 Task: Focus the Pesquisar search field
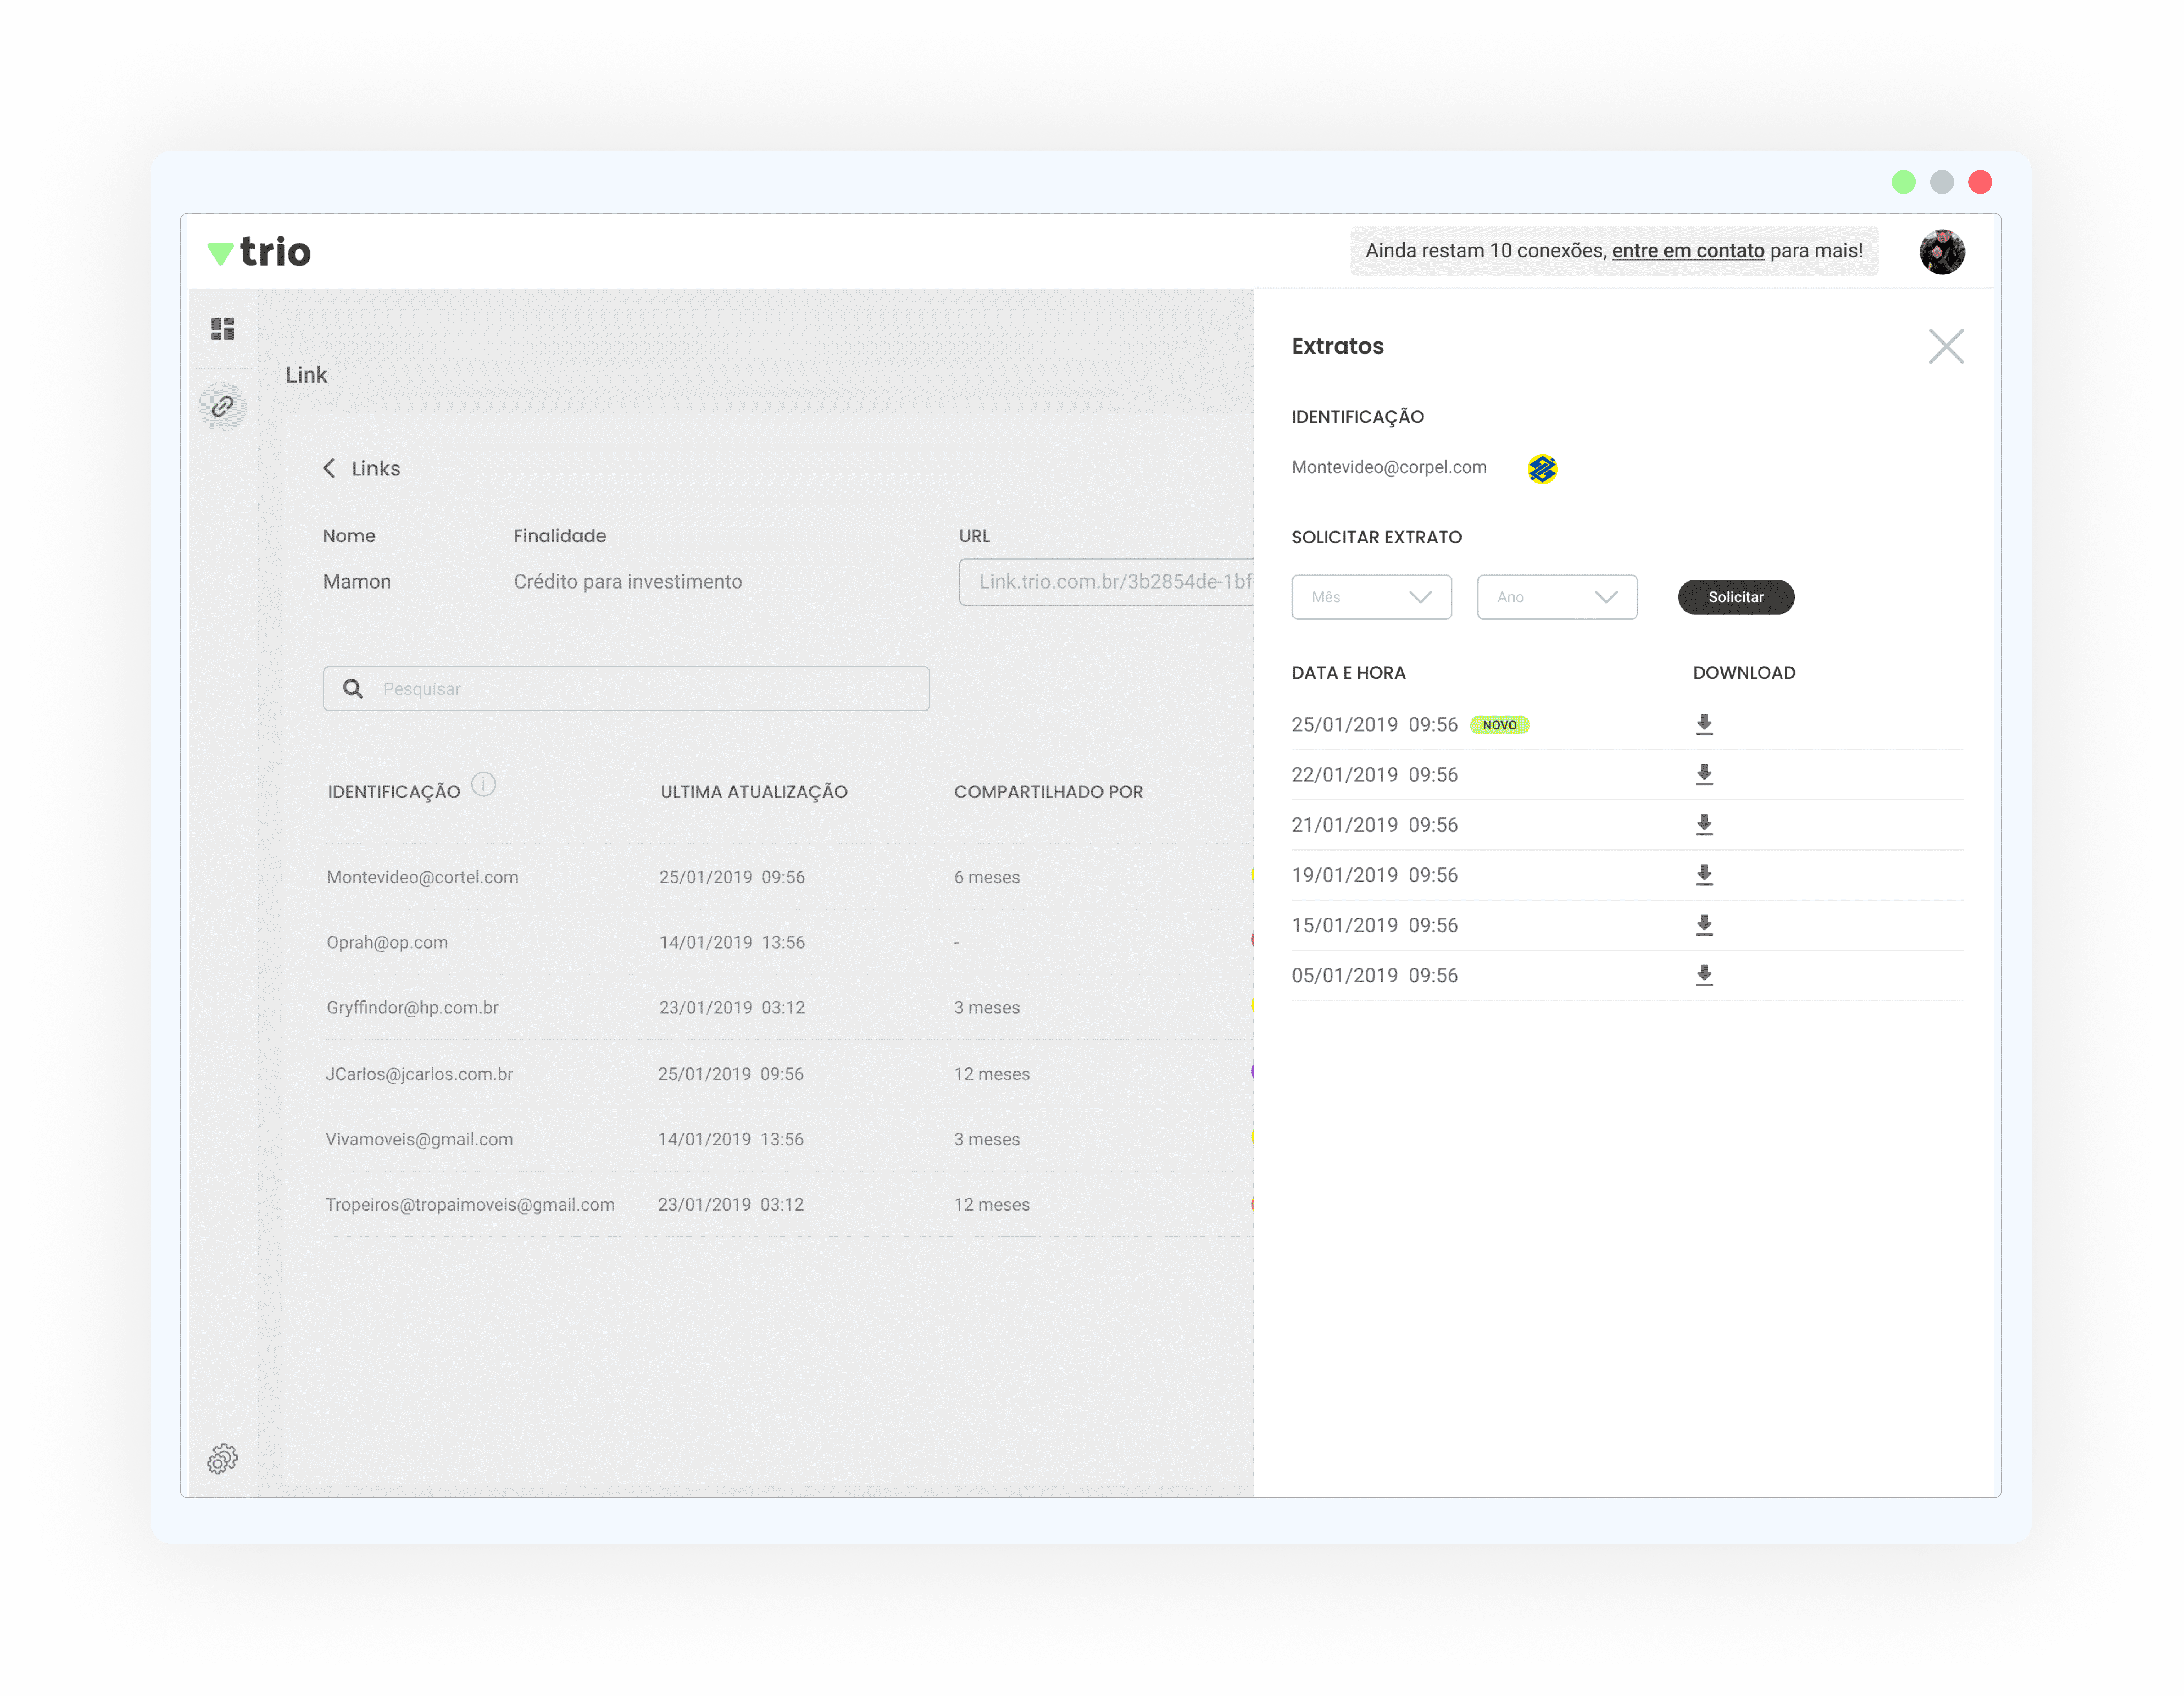pyautogui.click(x=626, y=689)
